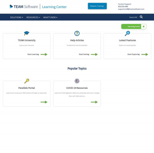Open the support phone number link
The height and width of the screenshot is (153, 154).
coord(123,7)
